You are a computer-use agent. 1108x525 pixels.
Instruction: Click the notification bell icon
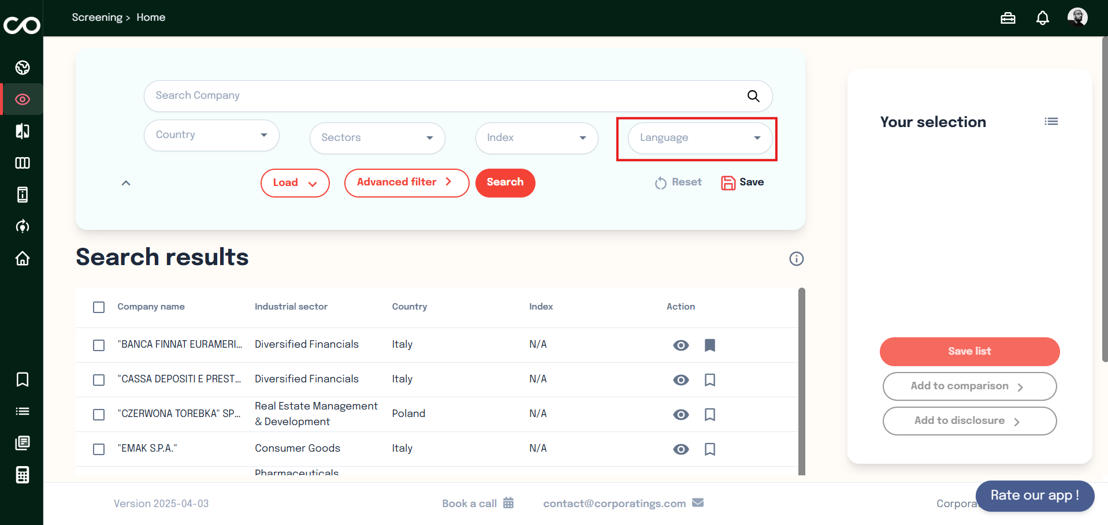pyautogui.click(x=1042, y=18)
